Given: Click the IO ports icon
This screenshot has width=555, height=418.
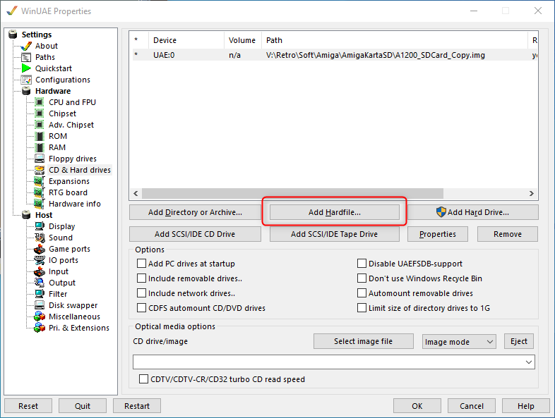Looking at the screenshot, I should tap(40, 260).
